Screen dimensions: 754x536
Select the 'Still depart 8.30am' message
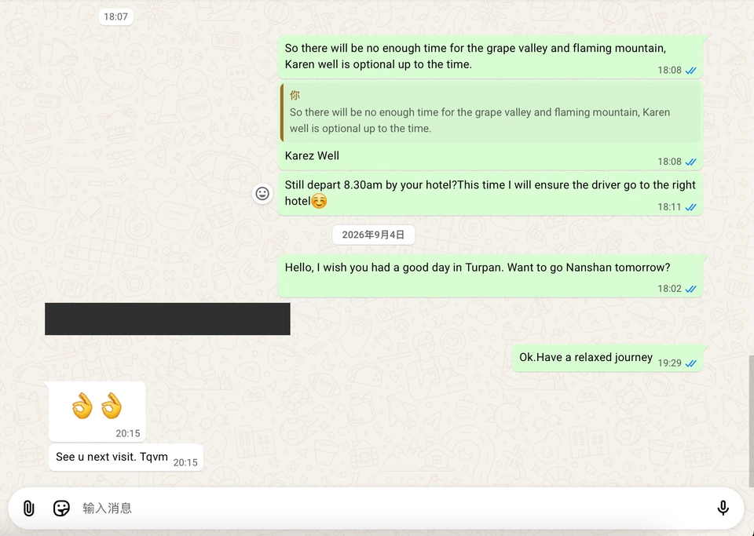490,194
